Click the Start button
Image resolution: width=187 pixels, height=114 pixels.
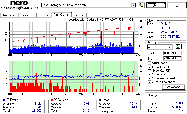[156, 5]
